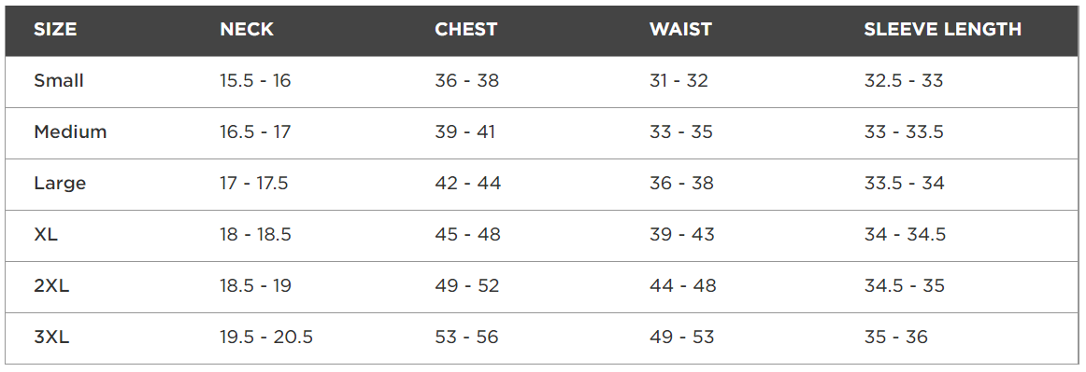Select the Small size row label
The image size is (1086, 372).
click(59, 81)
